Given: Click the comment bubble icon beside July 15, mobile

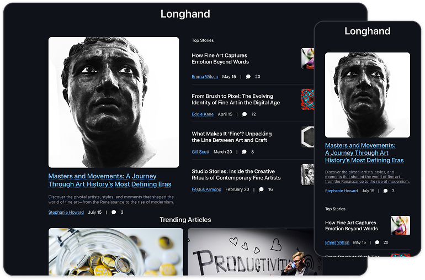Looking at the screenshot, I should (x=385, y=191).
